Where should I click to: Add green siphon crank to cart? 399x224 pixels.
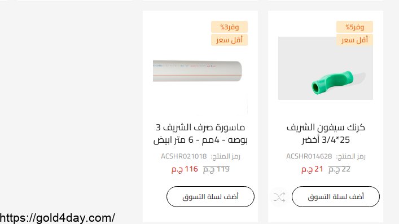click(x=336, y=196)
